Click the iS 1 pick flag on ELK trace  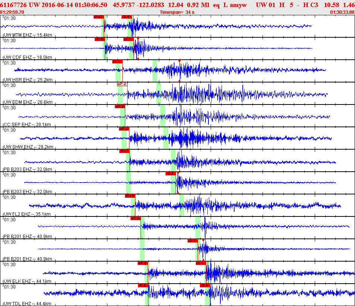point(201,263)
